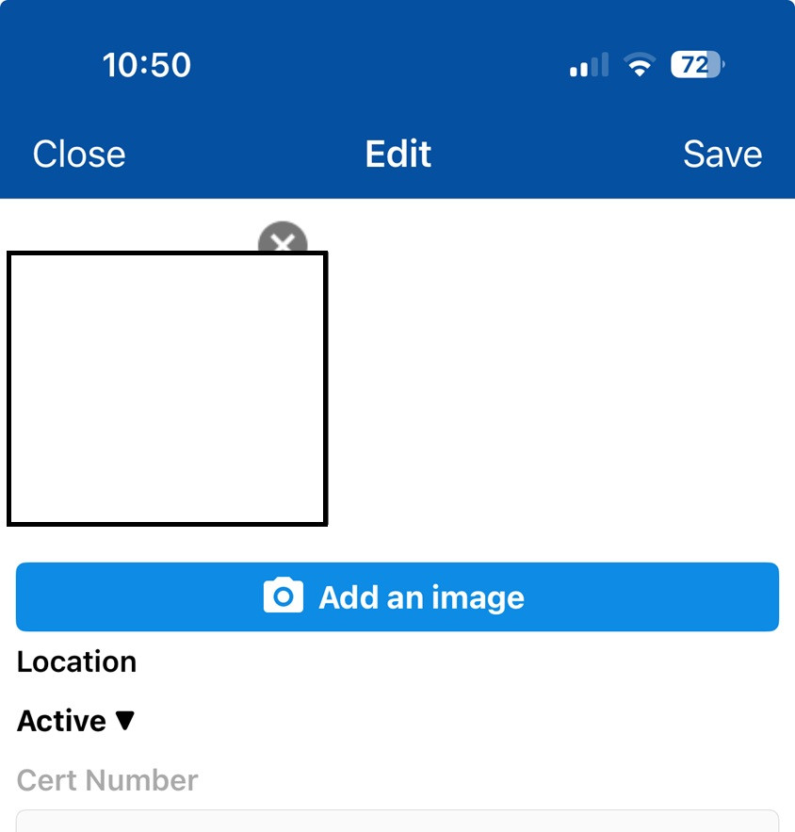Tap the Active text label
The height and width of the screenshot is (832, 795).
tap(61, 721)
